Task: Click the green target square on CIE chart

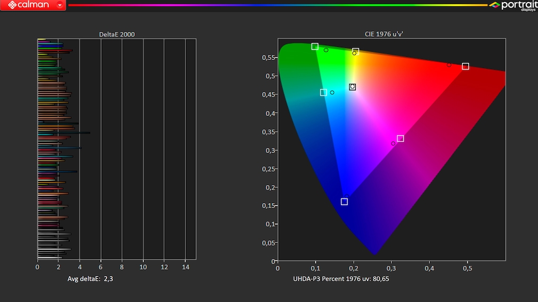Action: 315,46
